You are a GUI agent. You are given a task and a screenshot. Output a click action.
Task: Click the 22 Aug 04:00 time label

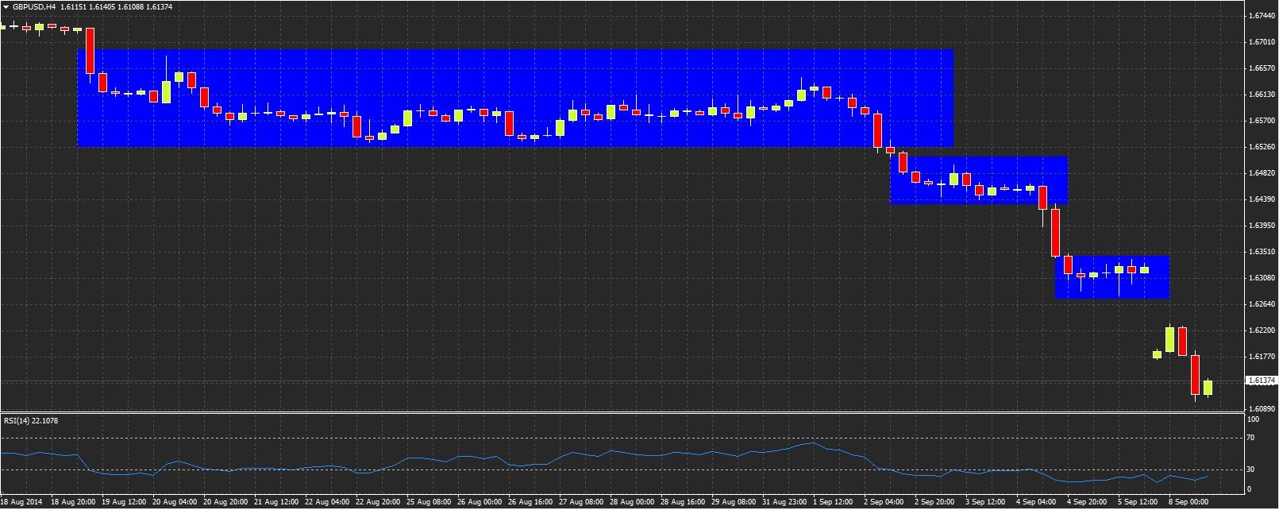[326, 502]
